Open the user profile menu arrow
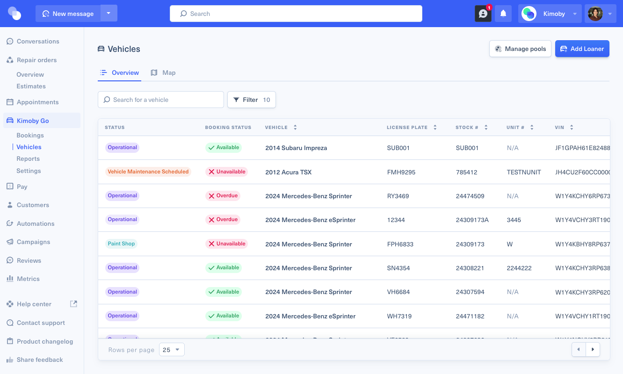This screenshot has width=623, height=374. 610,14
